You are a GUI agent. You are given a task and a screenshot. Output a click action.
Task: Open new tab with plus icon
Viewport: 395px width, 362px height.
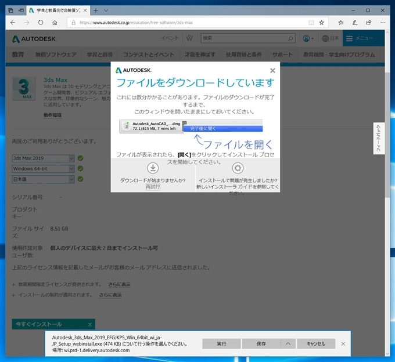tap(96, 10)
